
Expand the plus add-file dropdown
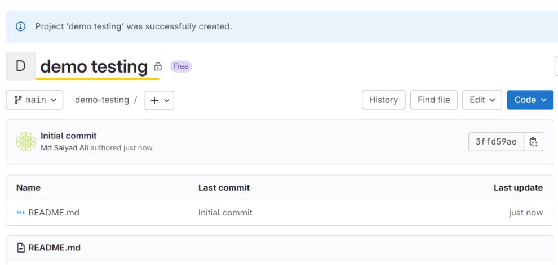(x=160, y=100)
